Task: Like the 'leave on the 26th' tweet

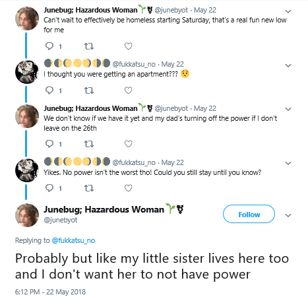Action: (129, 144)
